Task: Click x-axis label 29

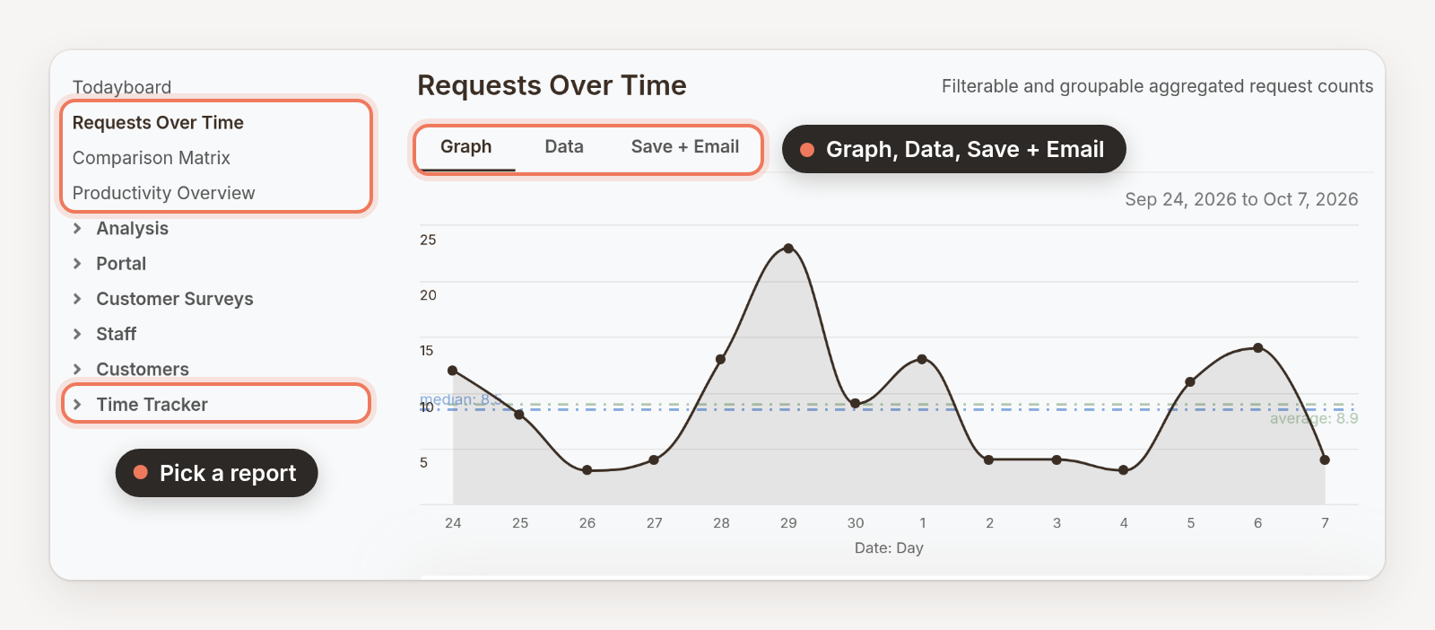Action: tap(788, 523)
